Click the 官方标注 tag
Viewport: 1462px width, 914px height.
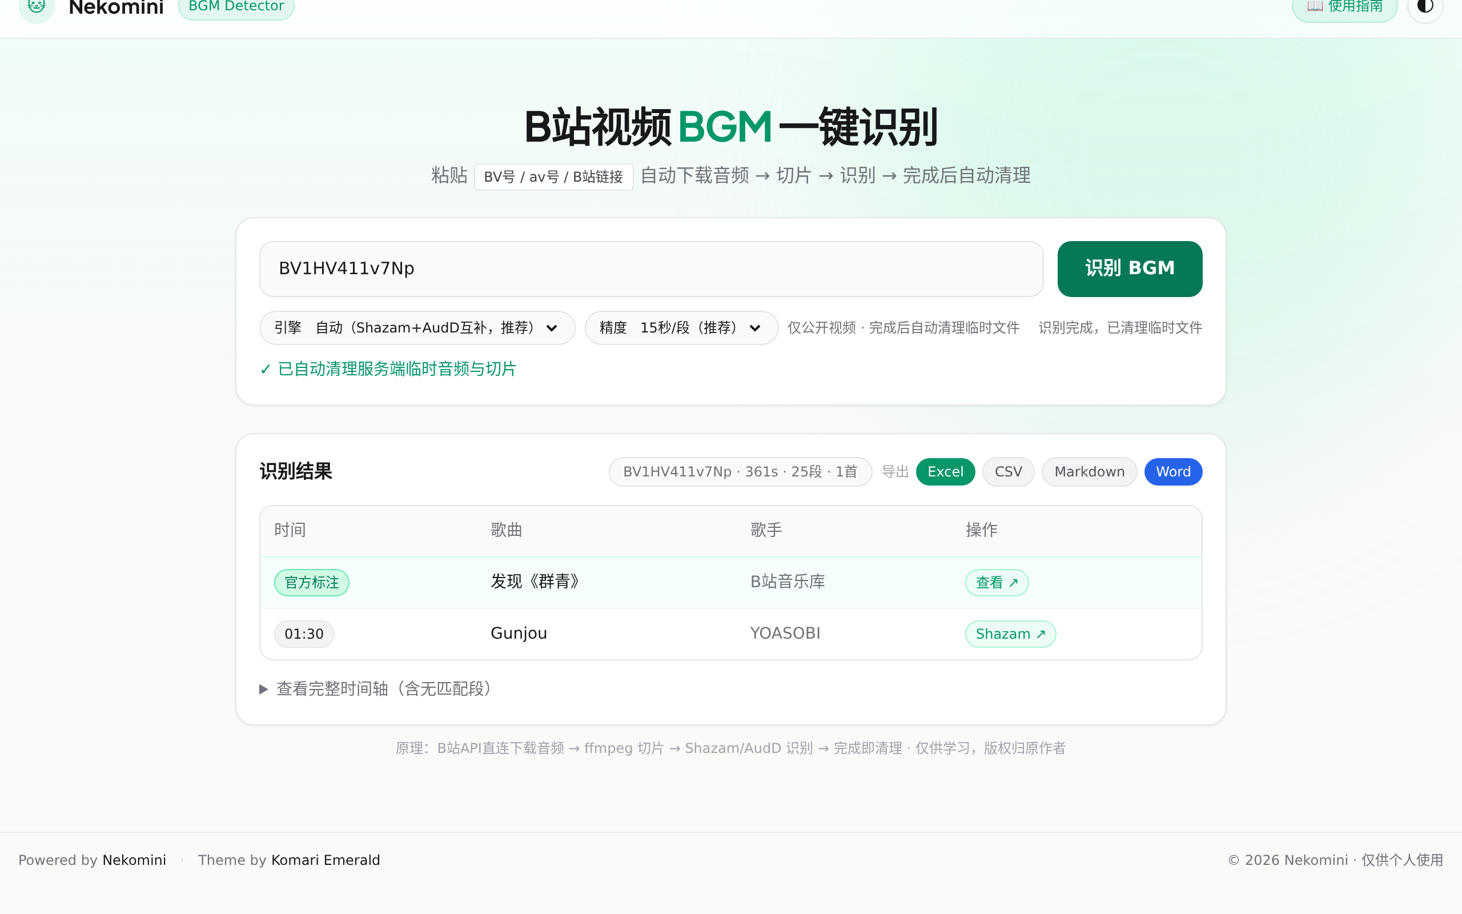(x=312, y=583)
